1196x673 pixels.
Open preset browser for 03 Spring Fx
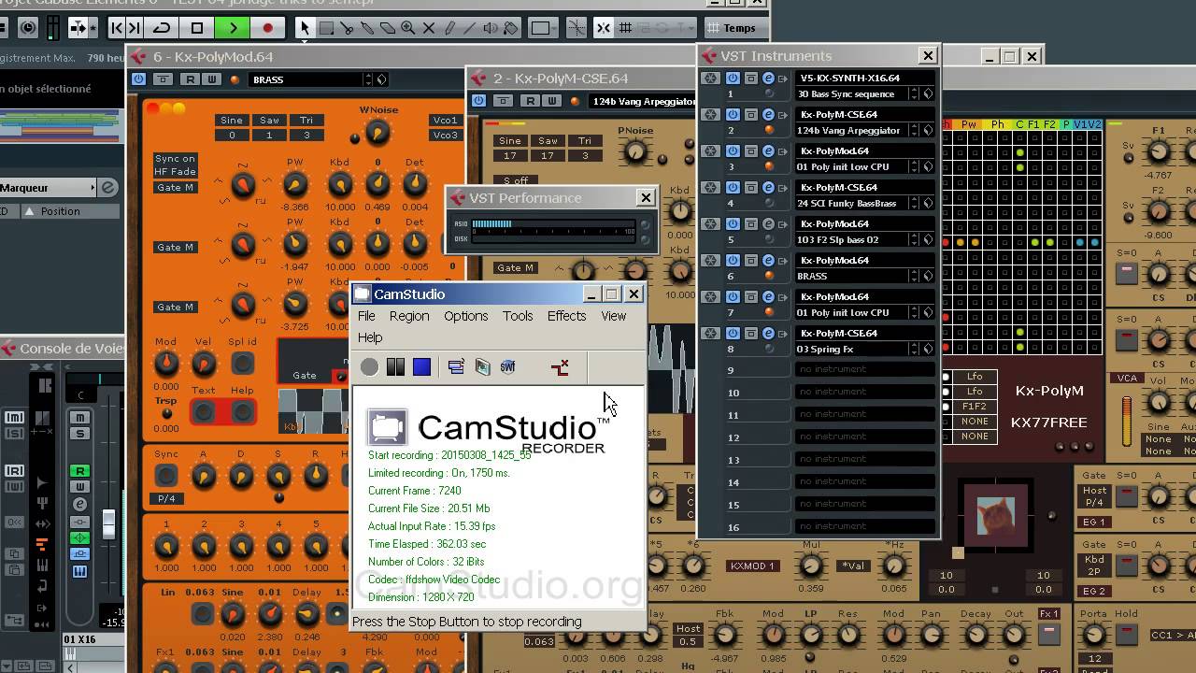click(928, 349)
